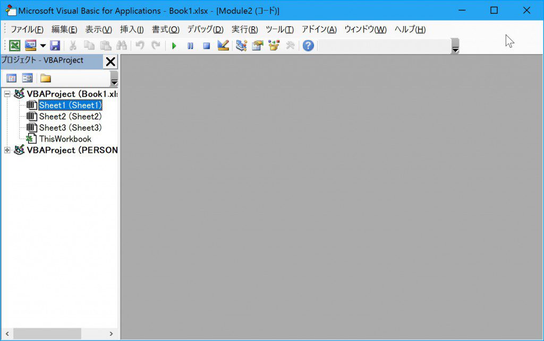Close the Visual Basic for Applications window

coord(526,11)
